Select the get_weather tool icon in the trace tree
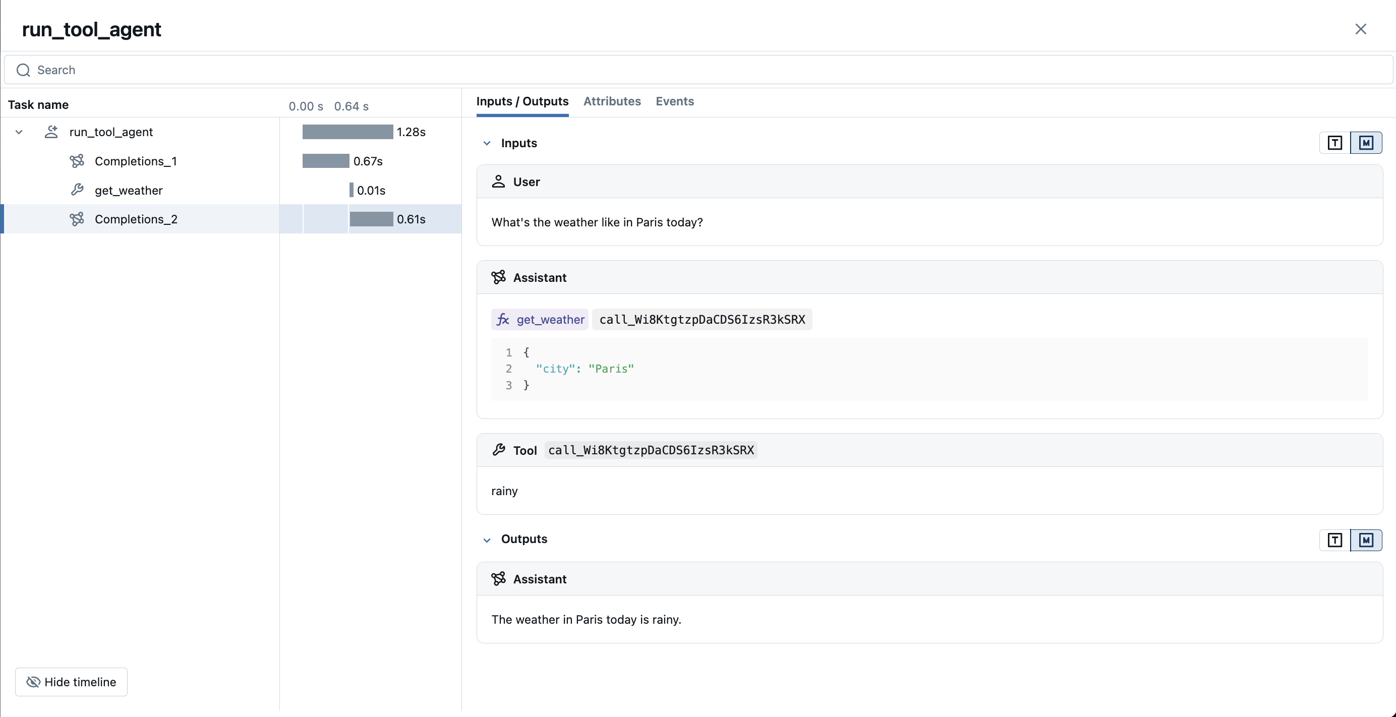 point(78,190)
